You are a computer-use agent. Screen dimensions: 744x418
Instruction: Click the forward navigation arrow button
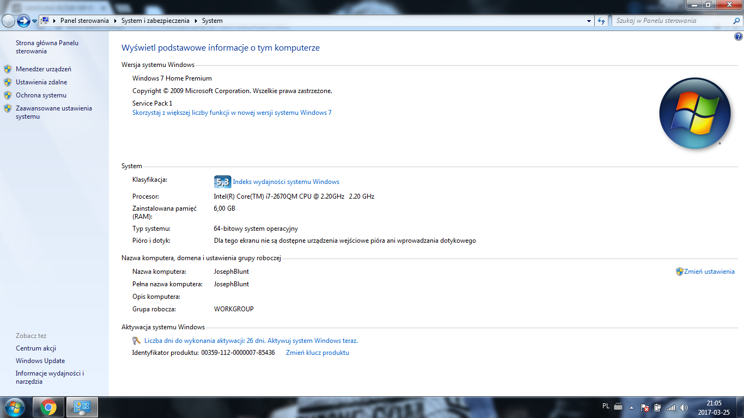tap(23, 21)
